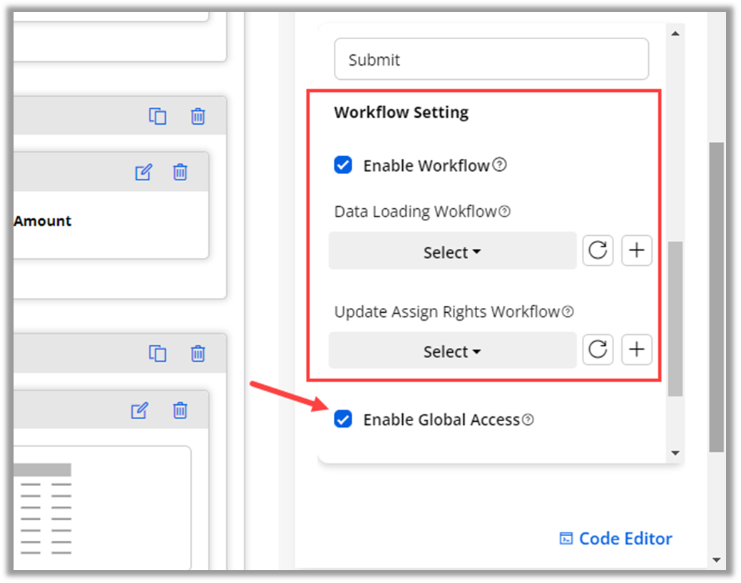
Task: Duplicate the lower section with copy icon
Action: (158, 353)
